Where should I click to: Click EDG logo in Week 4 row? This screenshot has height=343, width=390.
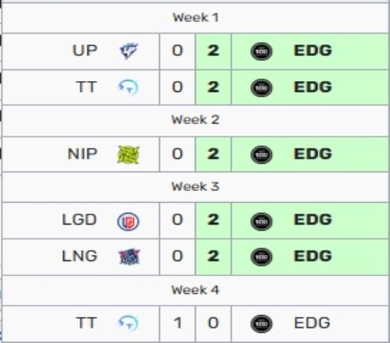point(261,324)
